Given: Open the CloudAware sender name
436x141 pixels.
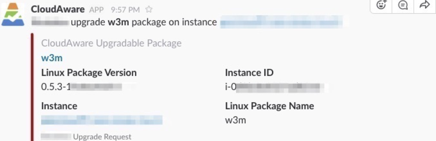Looking at the screenshot, I should (x=58, y=9).
